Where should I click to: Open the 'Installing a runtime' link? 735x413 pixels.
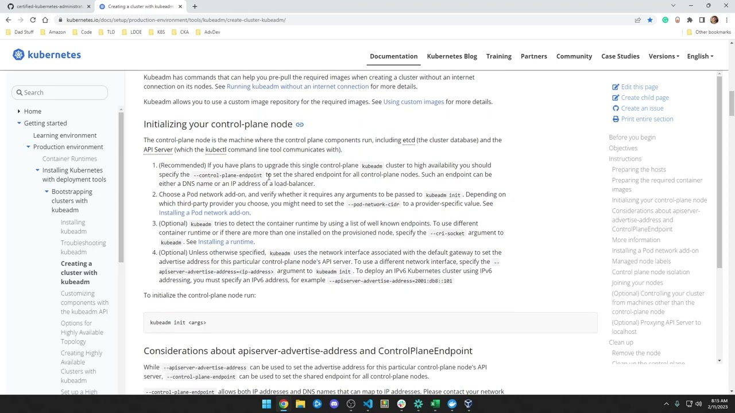tap(226, 242)
